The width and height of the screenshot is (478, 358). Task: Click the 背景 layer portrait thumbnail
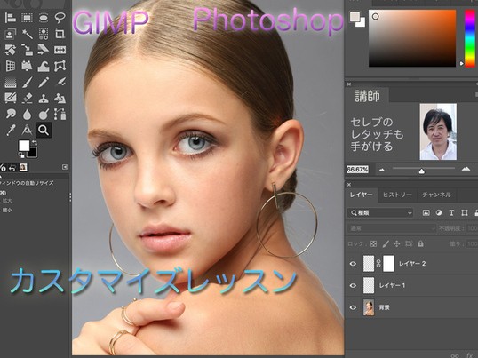369,307
